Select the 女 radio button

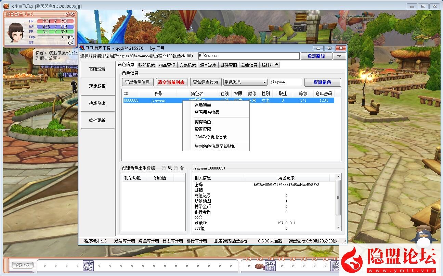click(176, 168)
